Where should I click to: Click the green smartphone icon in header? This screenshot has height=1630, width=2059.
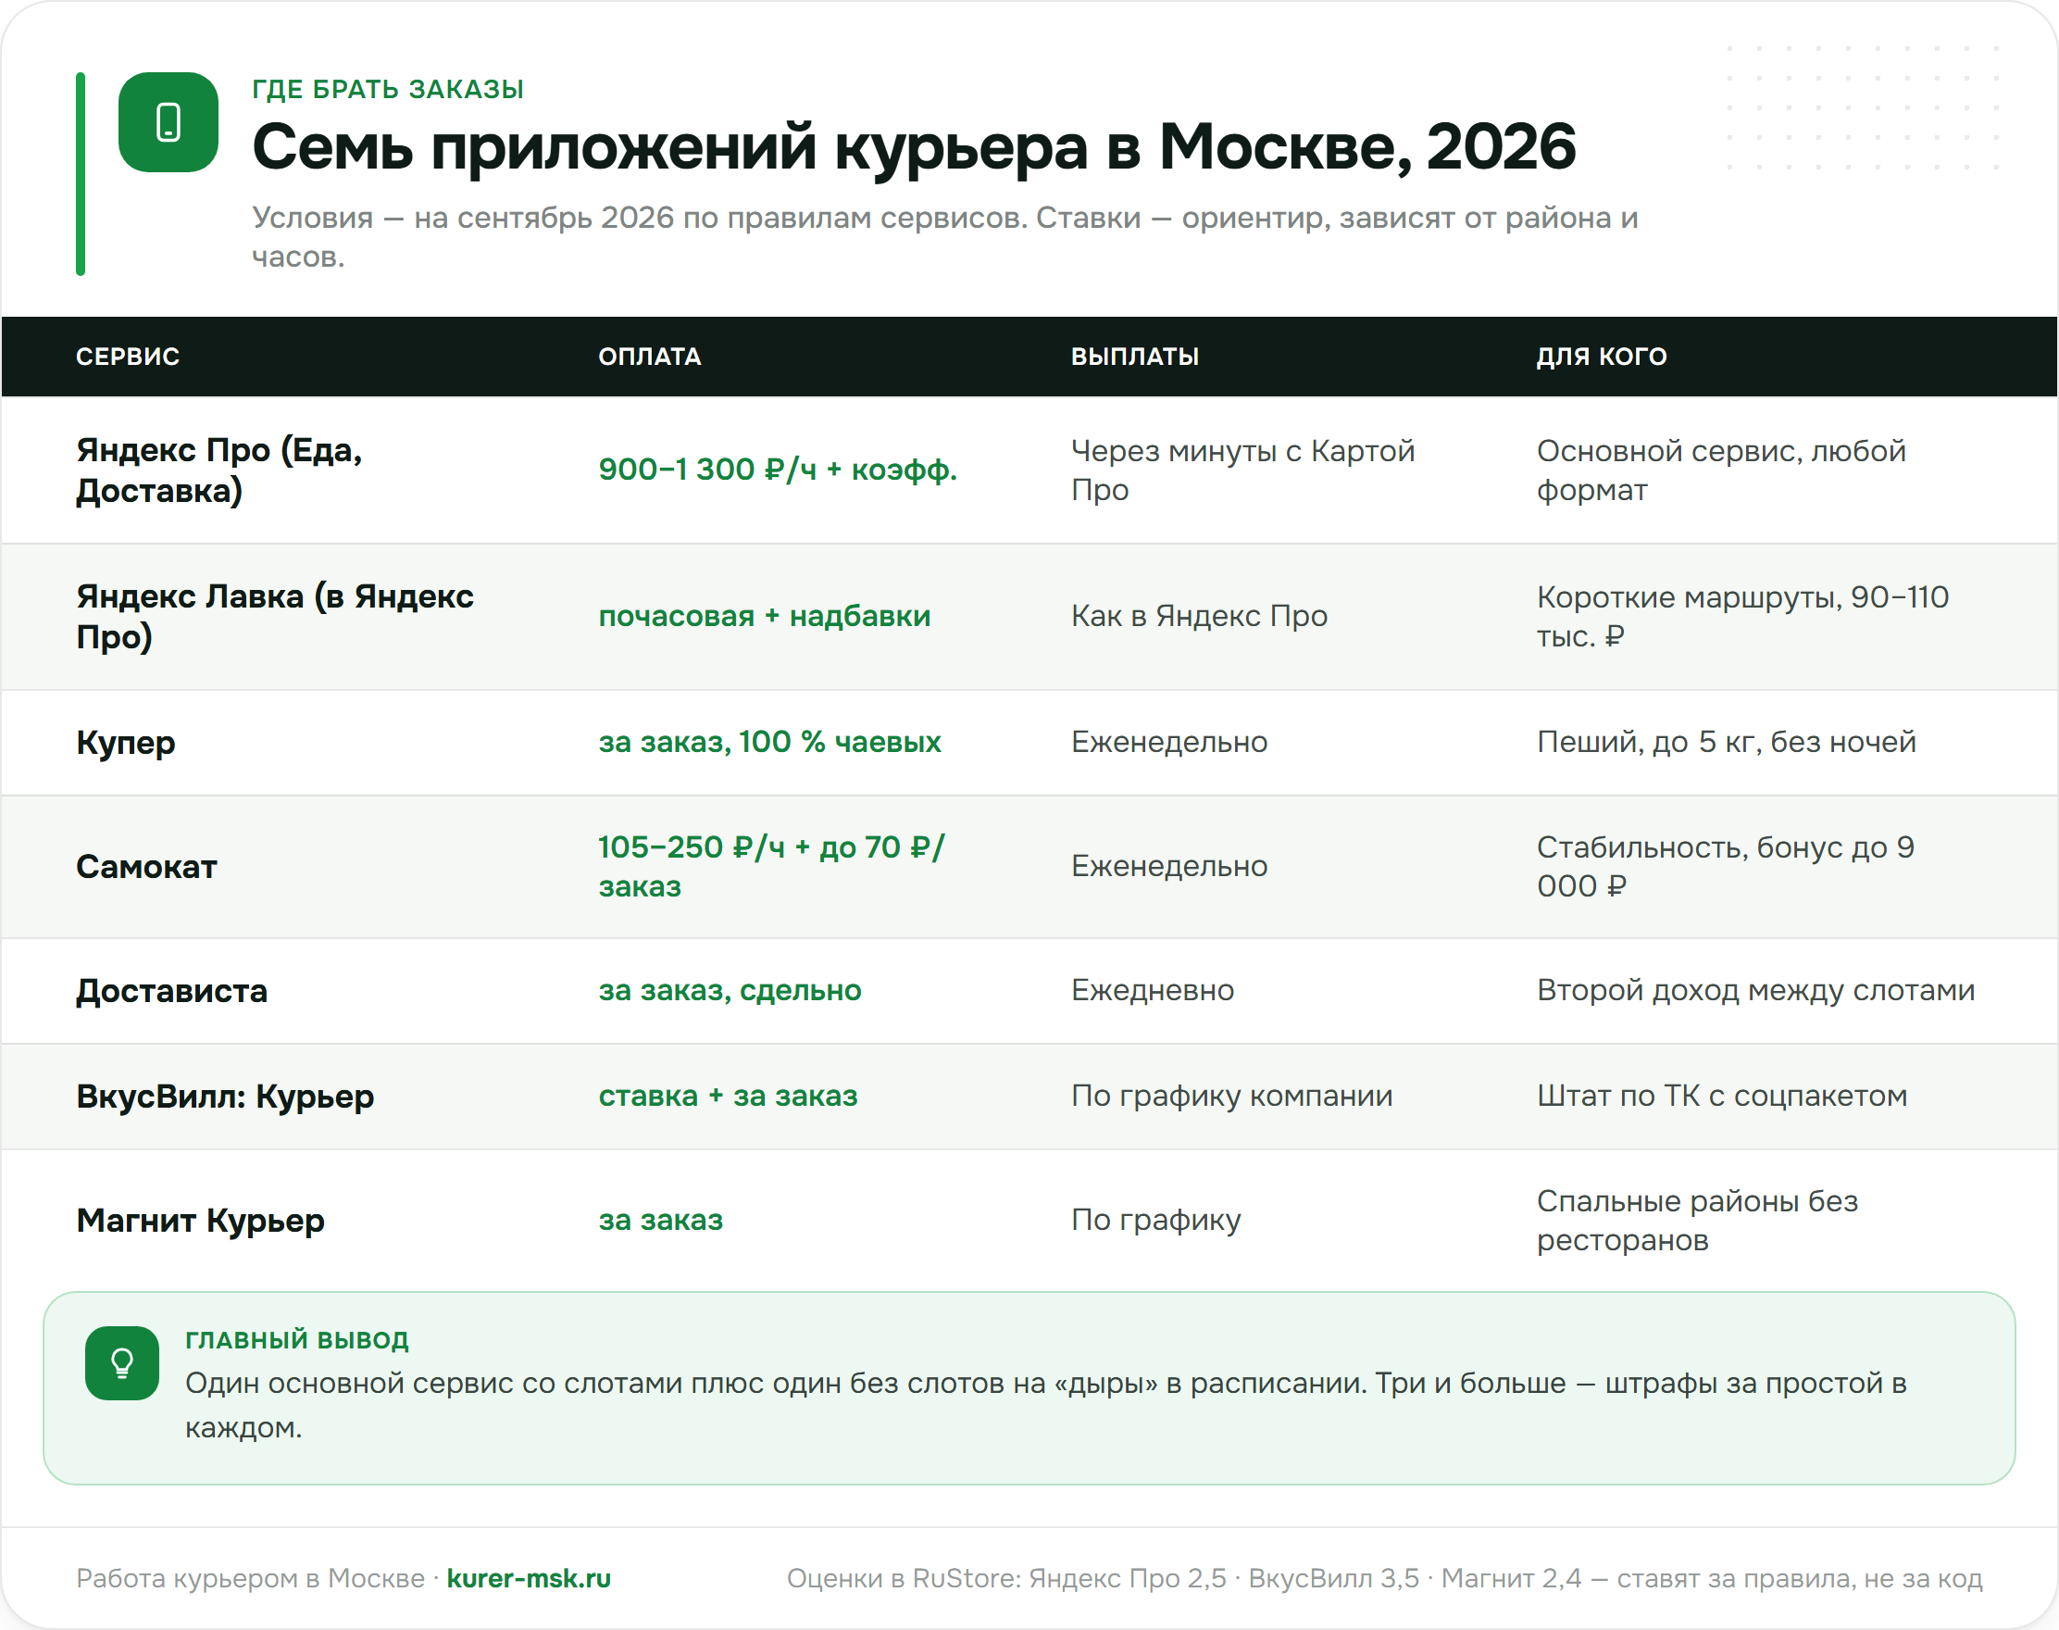(x=168, y=122)
